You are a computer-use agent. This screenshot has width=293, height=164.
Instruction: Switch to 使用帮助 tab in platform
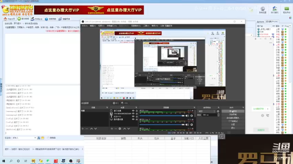pos(51,19)
